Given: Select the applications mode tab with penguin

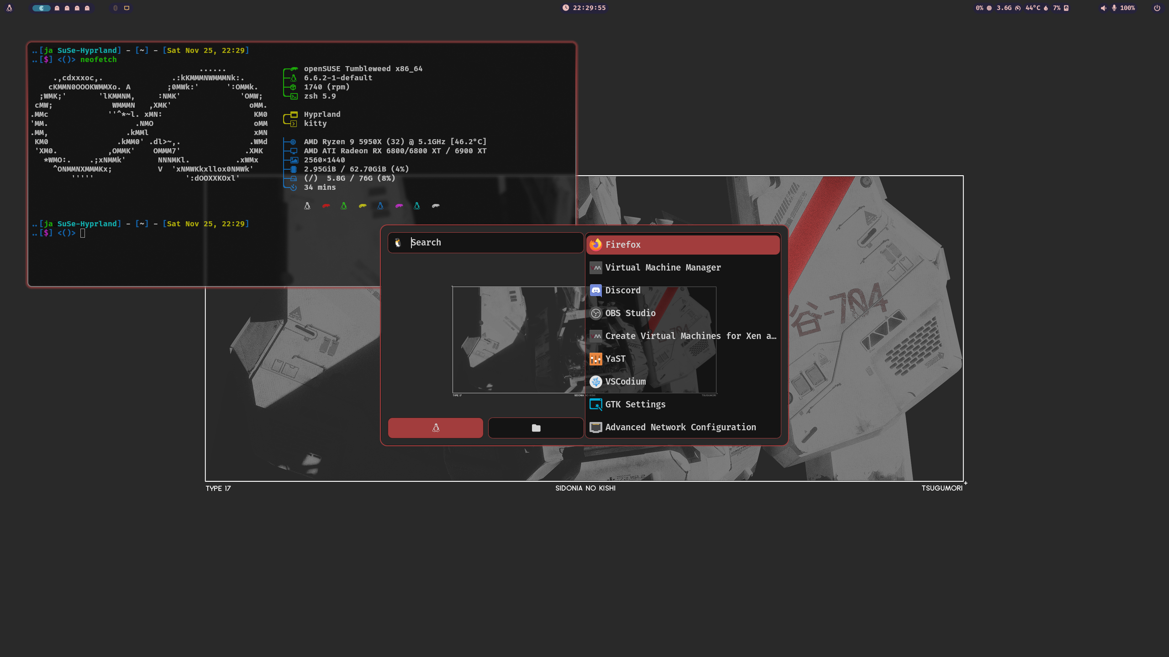Looking at the screenshot, I should coord(435,428).
